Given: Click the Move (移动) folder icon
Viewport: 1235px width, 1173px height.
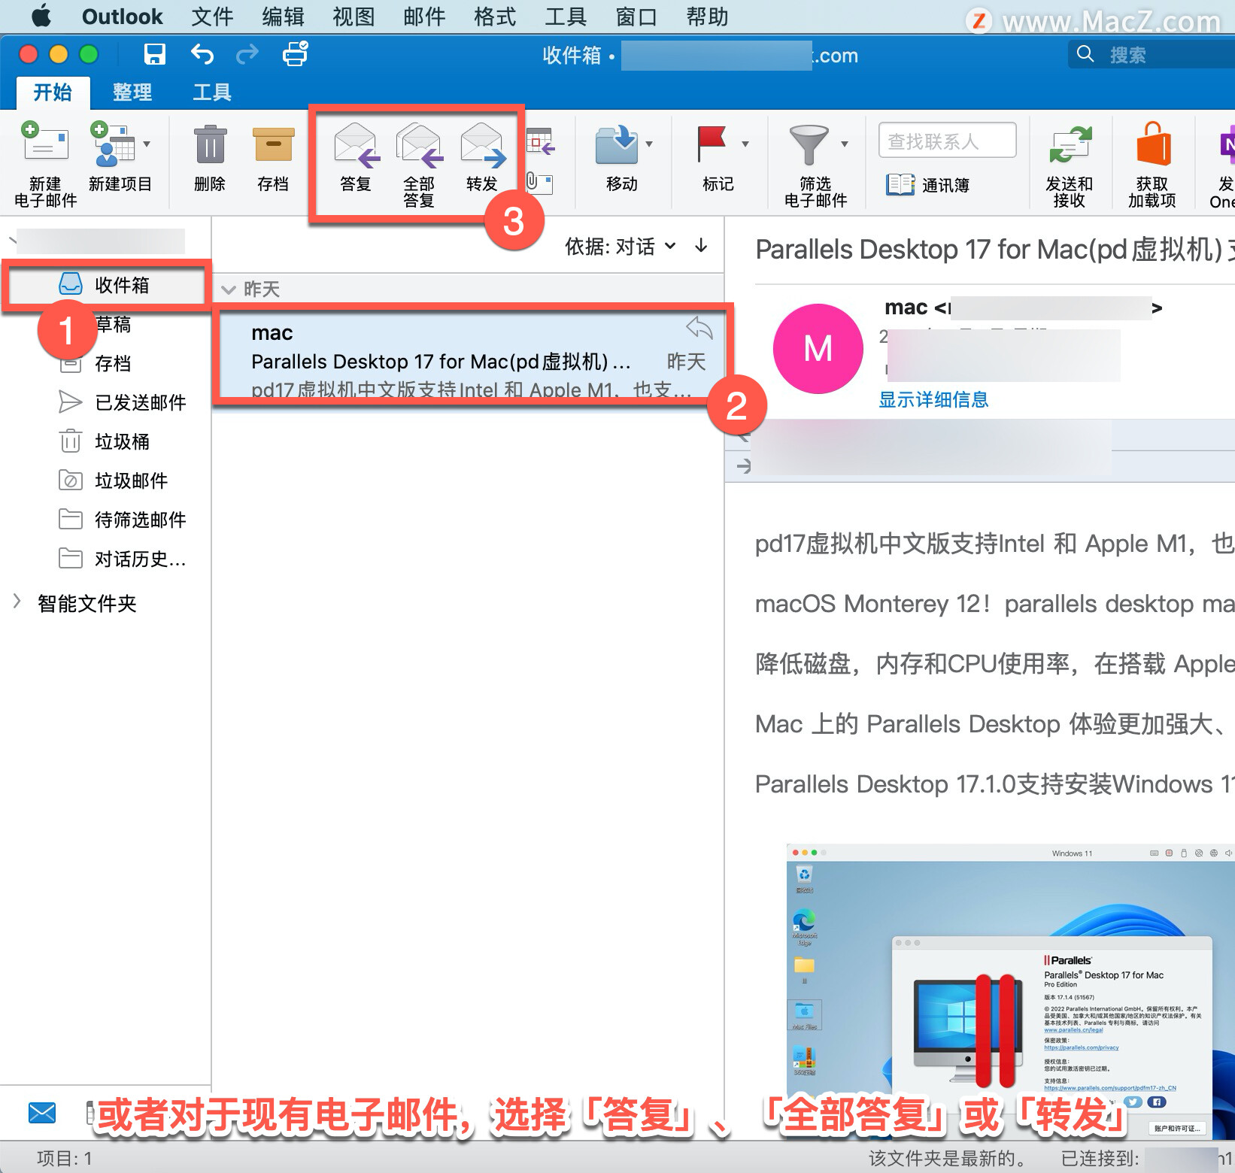Looking at the screenshot, I should (617, 145).
